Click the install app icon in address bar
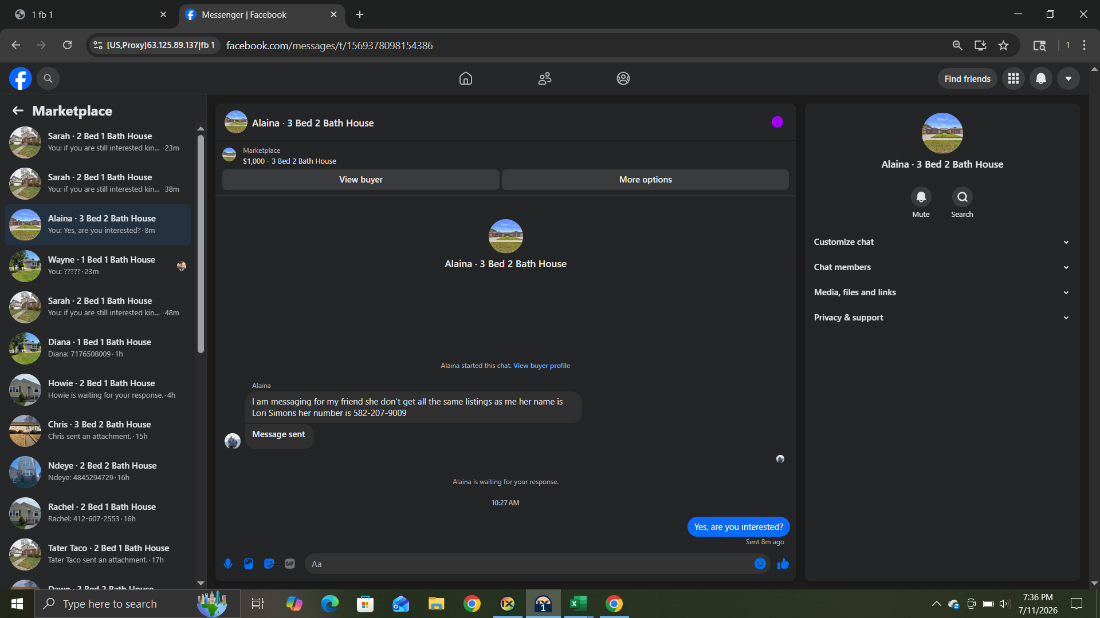1100x618 pixels. pyautogui.click(x=980, y=45)
